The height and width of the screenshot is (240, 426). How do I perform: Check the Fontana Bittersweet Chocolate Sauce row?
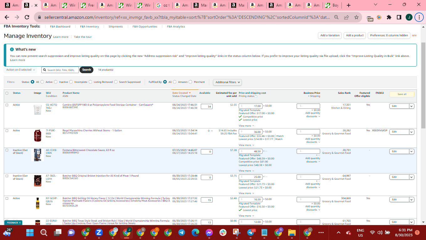pos(7,150)
